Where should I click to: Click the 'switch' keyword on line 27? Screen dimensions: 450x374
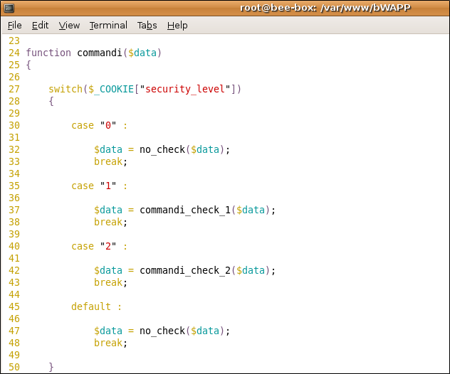66,89
